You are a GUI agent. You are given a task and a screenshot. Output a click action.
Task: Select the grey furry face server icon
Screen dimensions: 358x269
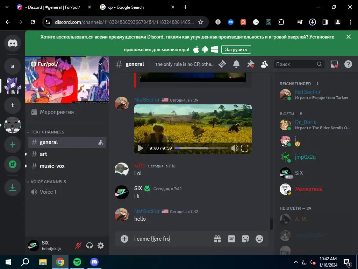13,125
